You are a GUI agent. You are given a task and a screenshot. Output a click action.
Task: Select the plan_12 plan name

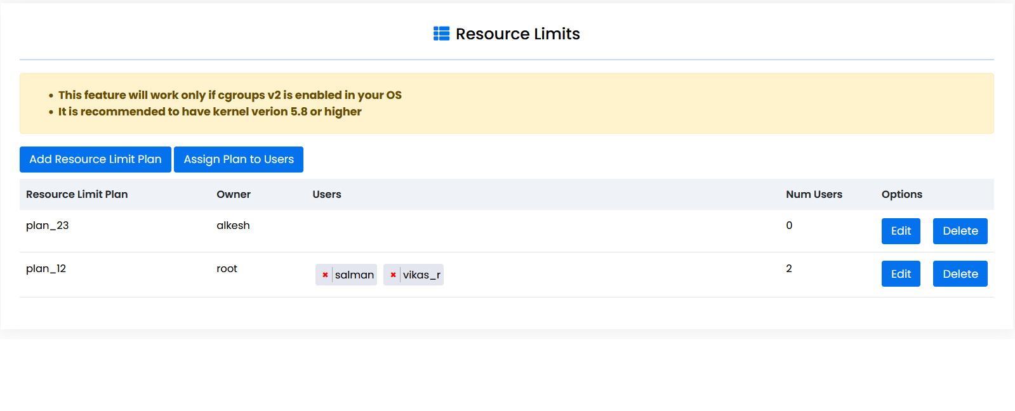click(x=46, y=268)
